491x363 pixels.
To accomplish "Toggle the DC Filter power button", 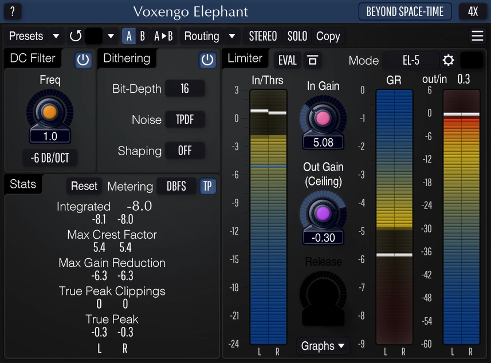I will point(83,60).
